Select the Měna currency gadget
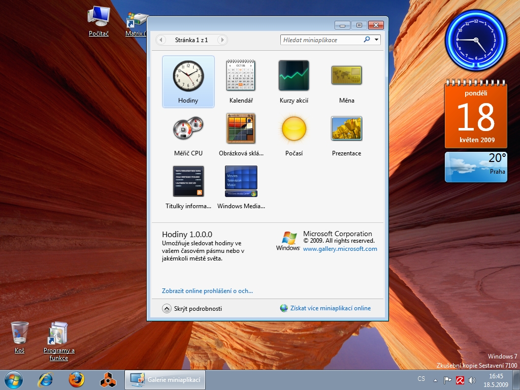Screen dimensions: 520x390 [x=346, y=82]
